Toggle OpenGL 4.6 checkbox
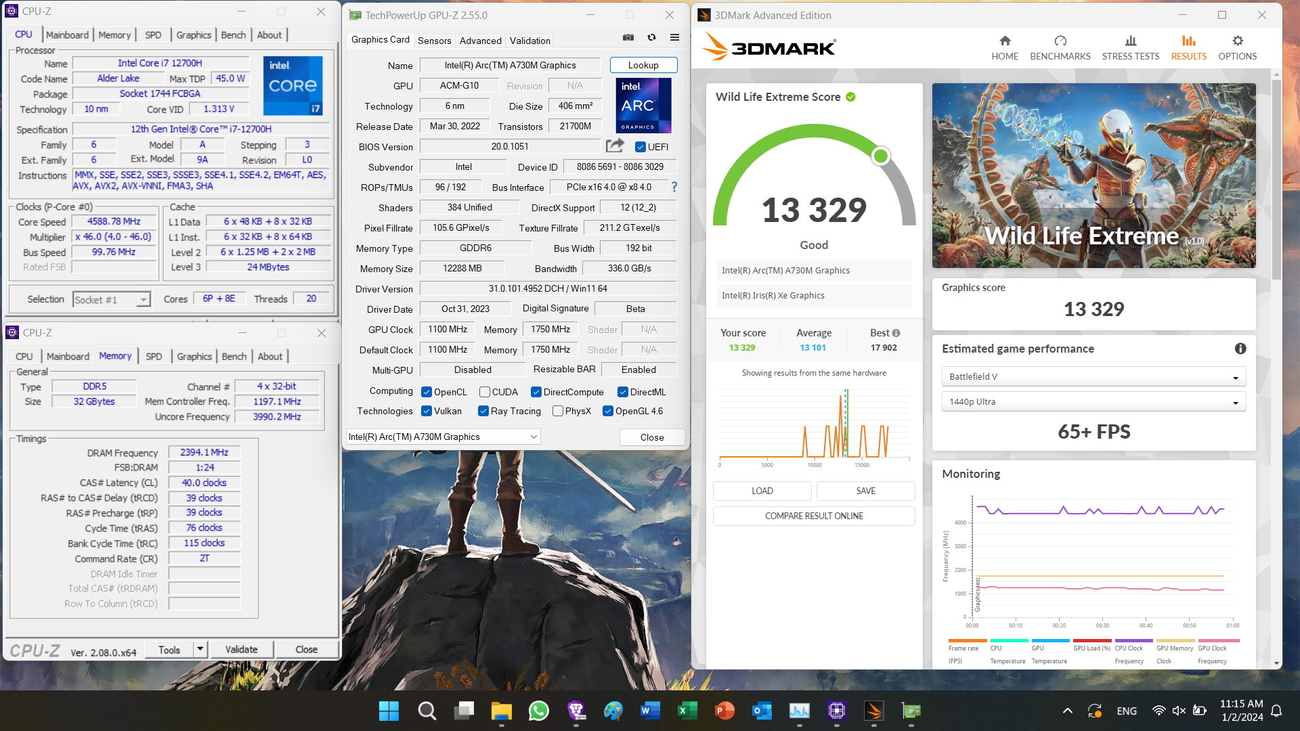Screen dimensions: 1300x731 coord(608,411)
